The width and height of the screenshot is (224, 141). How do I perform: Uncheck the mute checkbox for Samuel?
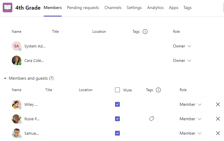point(117,133)
